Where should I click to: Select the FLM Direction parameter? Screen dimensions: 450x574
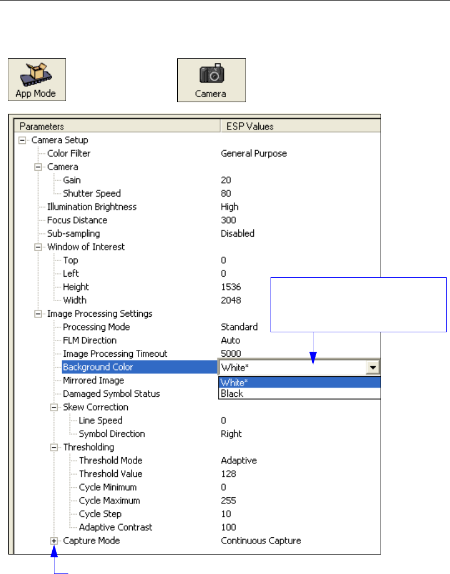point(89,341)
